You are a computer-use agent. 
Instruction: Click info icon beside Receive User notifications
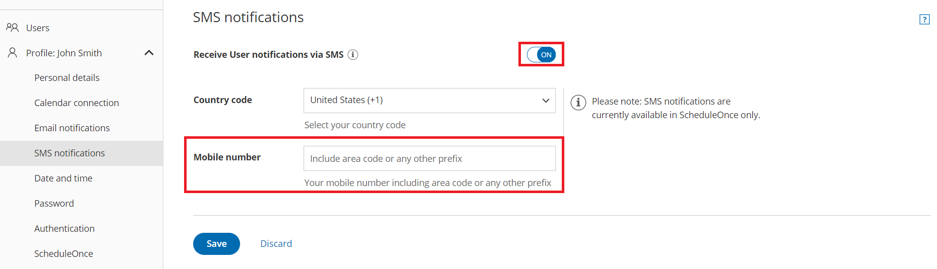pos(353,55)
